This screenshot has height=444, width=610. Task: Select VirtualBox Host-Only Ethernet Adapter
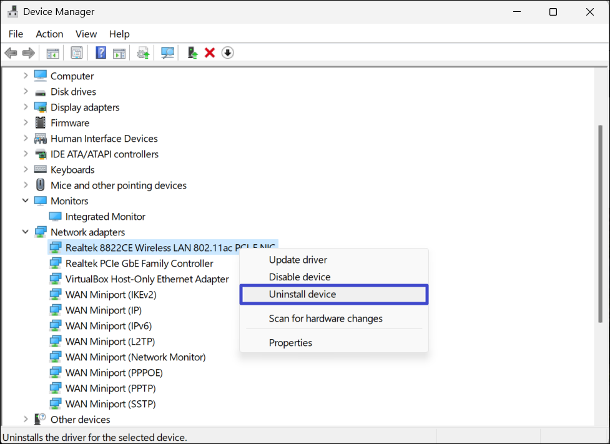pos(147,279)
